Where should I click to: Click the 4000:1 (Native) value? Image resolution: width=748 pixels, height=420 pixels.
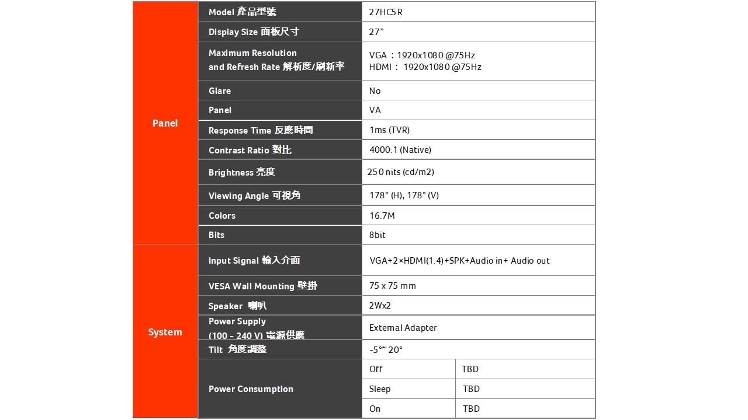pyautogui.click(x=400, y=150)
